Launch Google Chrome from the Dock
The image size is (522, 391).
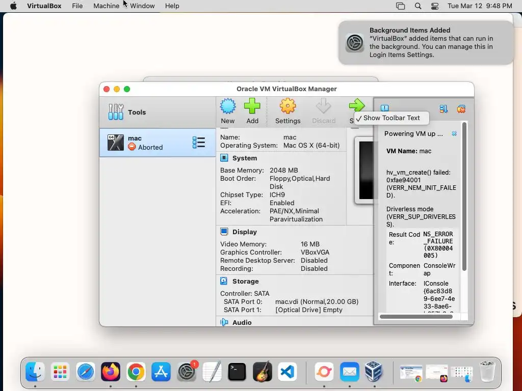[x=136, y=371]
